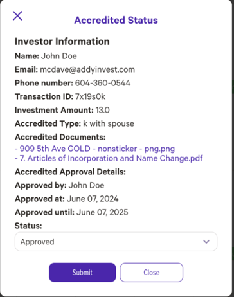Screen dimensions: 234x297
Task: Click the investor email mcdave@addyinvest.com
Action: tap(87, 69)
